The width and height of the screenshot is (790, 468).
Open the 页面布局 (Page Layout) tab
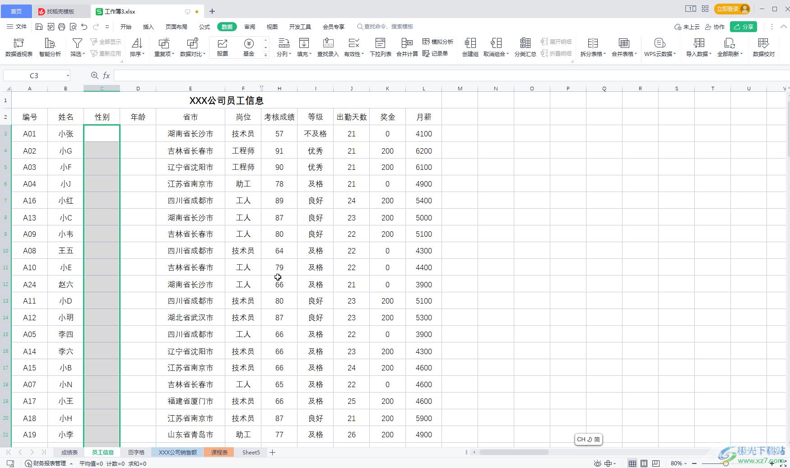click(x=177, y=27)
